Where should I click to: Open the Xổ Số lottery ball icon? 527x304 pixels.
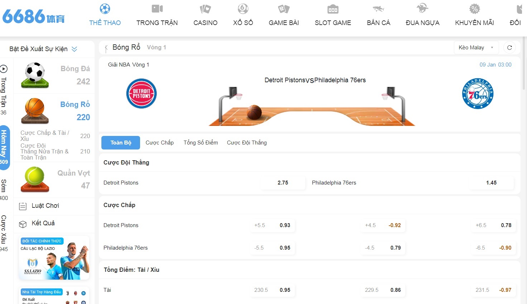point(243,9)
